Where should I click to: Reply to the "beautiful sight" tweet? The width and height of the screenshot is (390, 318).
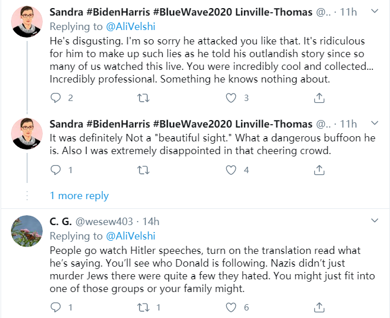(x=56, y=170)
